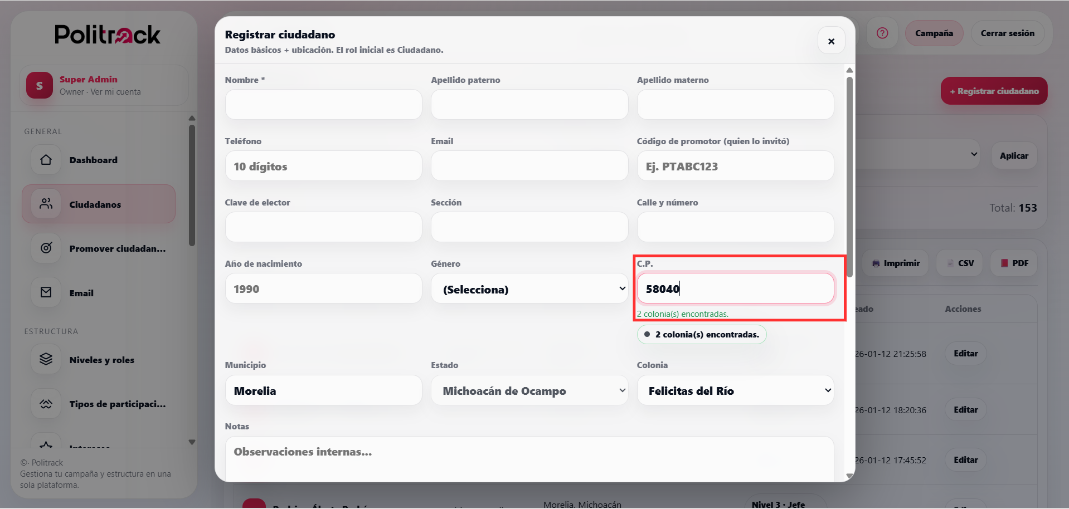Click the Imprimir printer icon
1069x509 pixels.
(875, 263)
